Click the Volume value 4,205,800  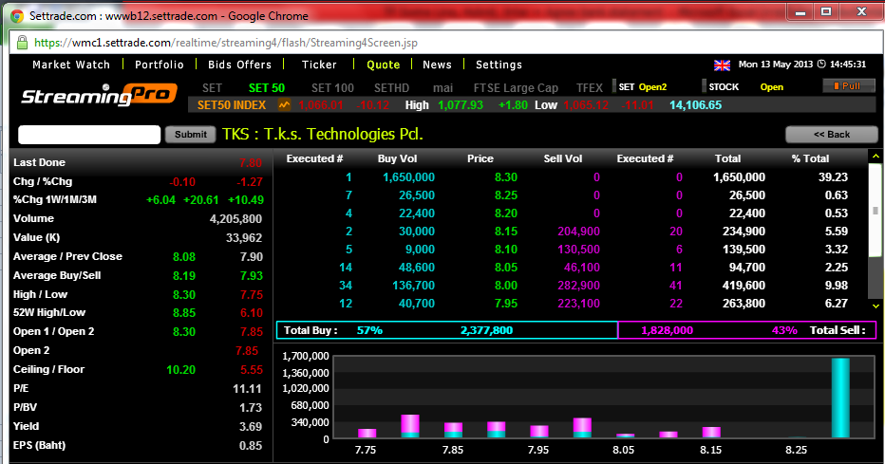(235, 219)
